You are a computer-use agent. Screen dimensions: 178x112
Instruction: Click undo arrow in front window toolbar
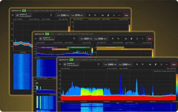pyautogui.click(x=98, y=65)
